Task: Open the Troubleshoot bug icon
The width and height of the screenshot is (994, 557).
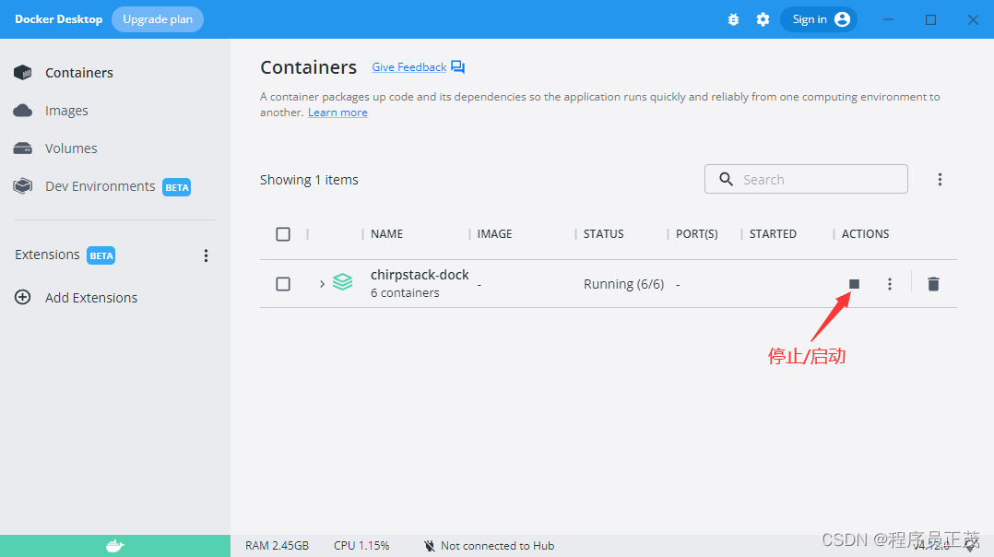Action: coord(733,18)
